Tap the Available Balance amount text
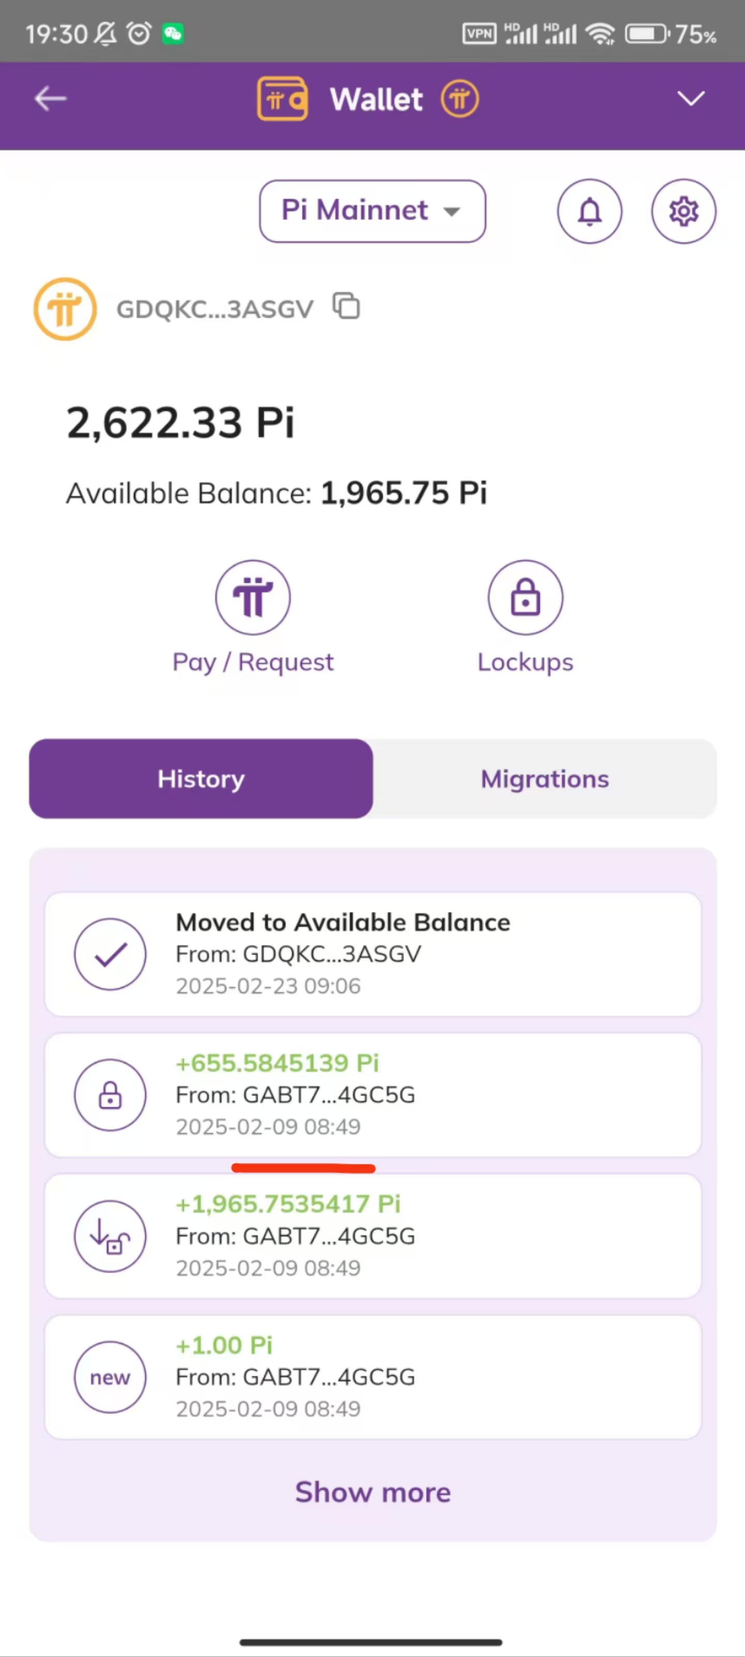Screen dimensions: 745x1657 [404, 493]
